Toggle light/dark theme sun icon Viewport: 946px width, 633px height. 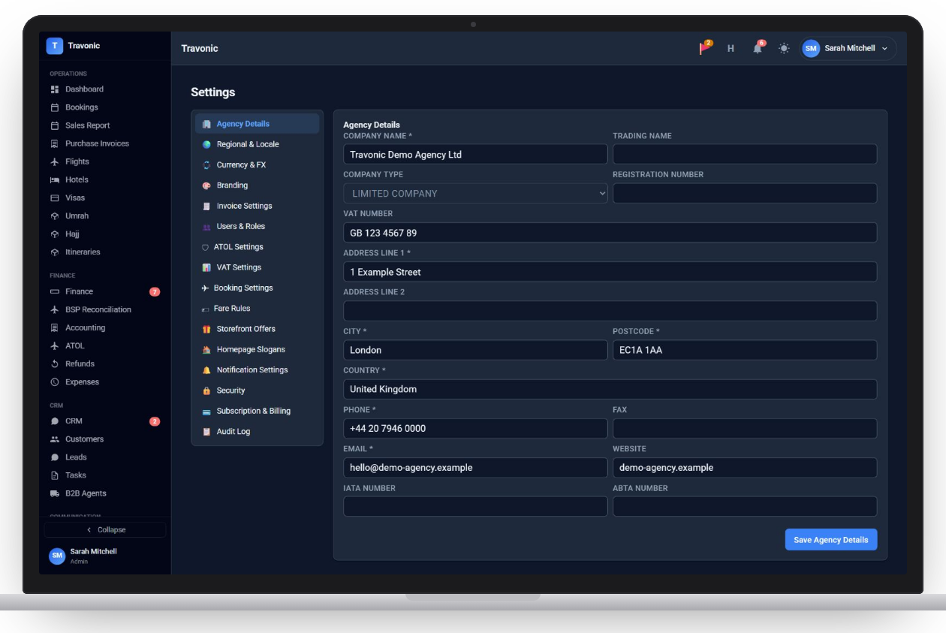tap(784, 48)
